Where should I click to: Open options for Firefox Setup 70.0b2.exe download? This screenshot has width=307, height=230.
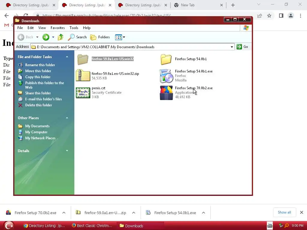[x=64, y=213]
